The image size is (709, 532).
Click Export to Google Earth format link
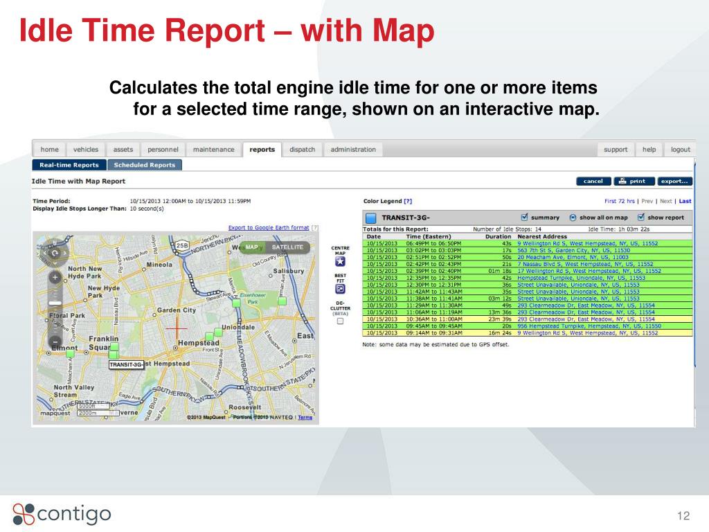point(269,227)
